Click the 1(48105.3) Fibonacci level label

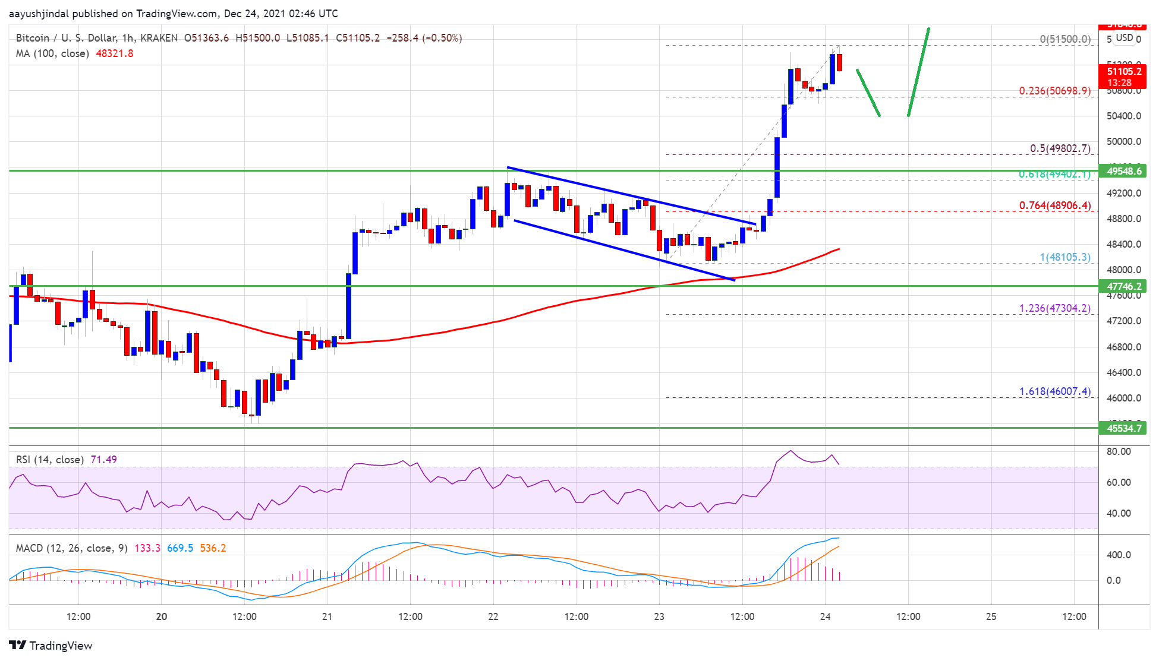[1064, 257]
